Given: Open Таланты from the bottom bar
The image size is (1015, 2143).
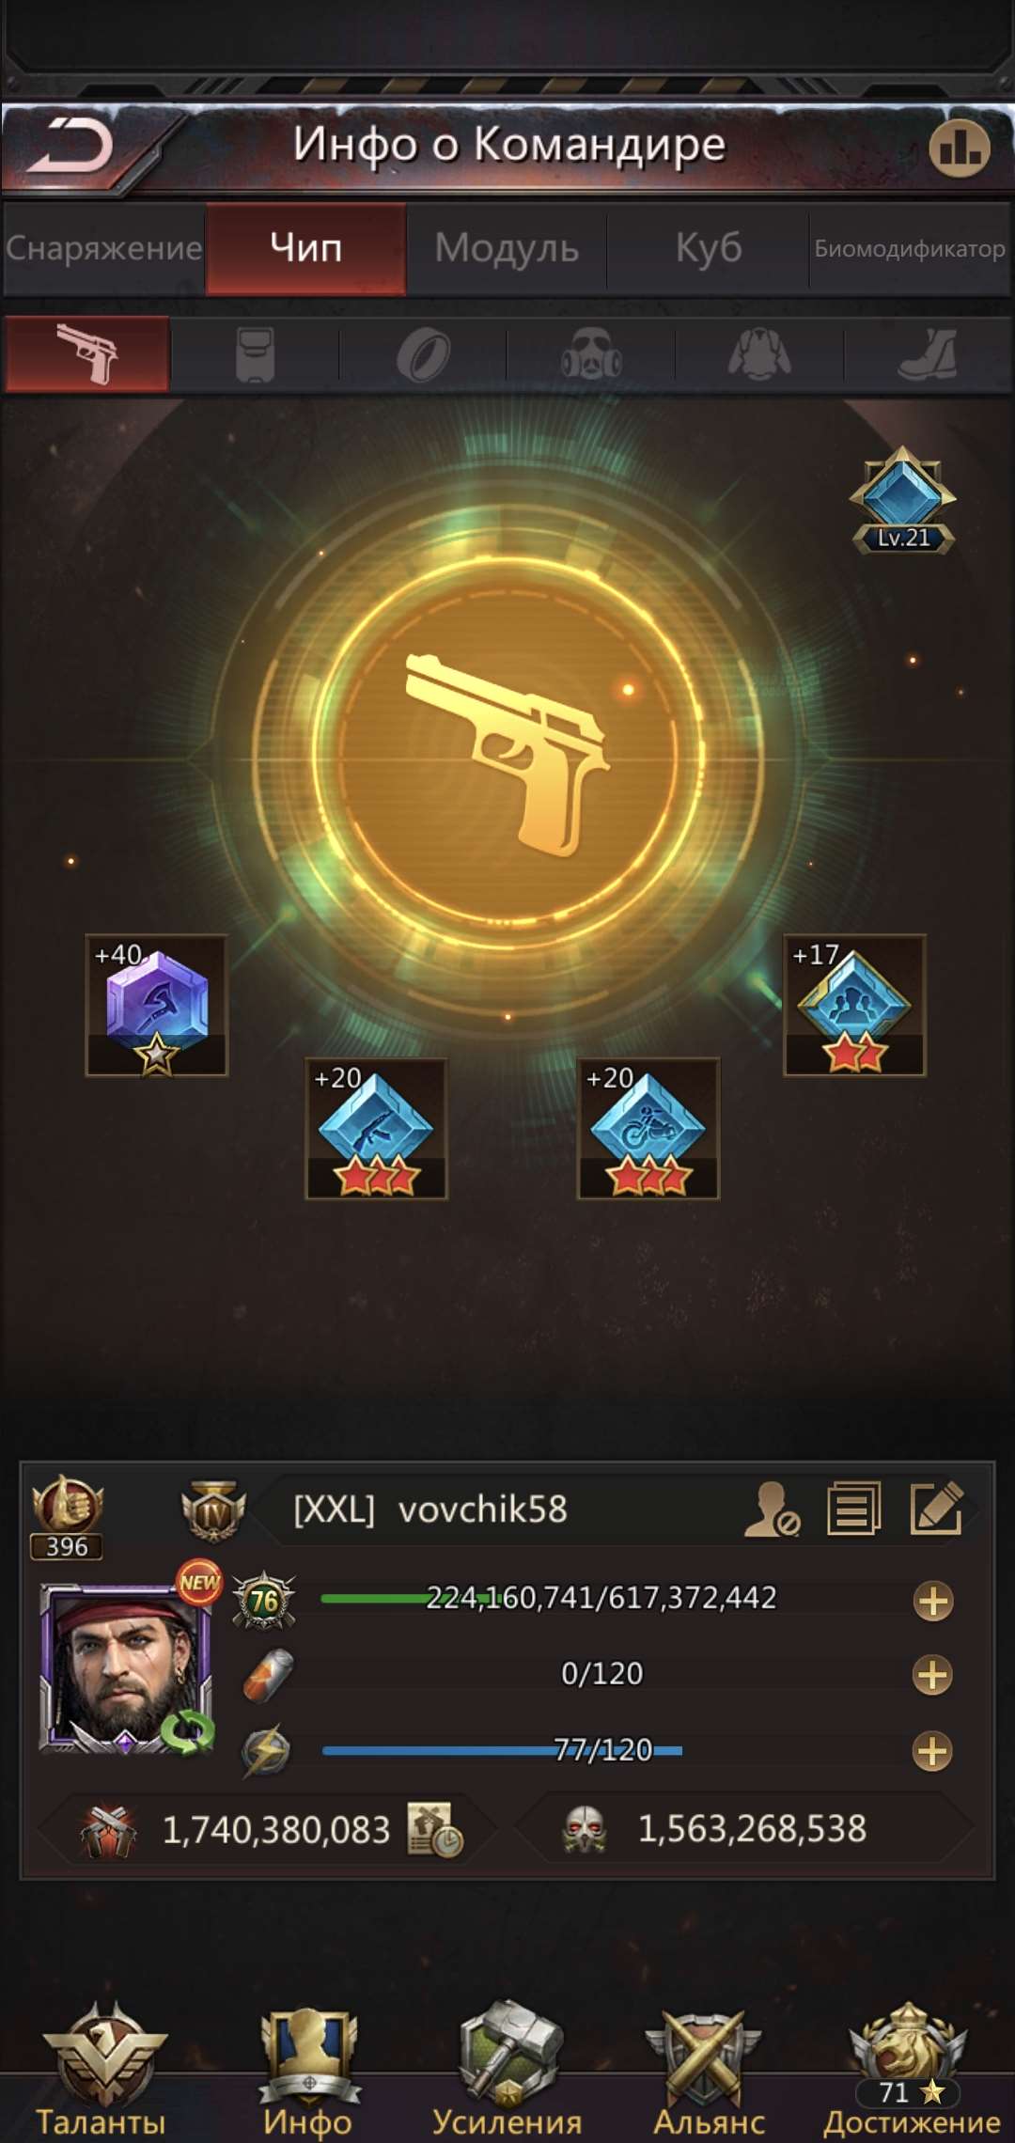Looking at the screenshot, I should pyautogui.click(x=101, y=2071).
